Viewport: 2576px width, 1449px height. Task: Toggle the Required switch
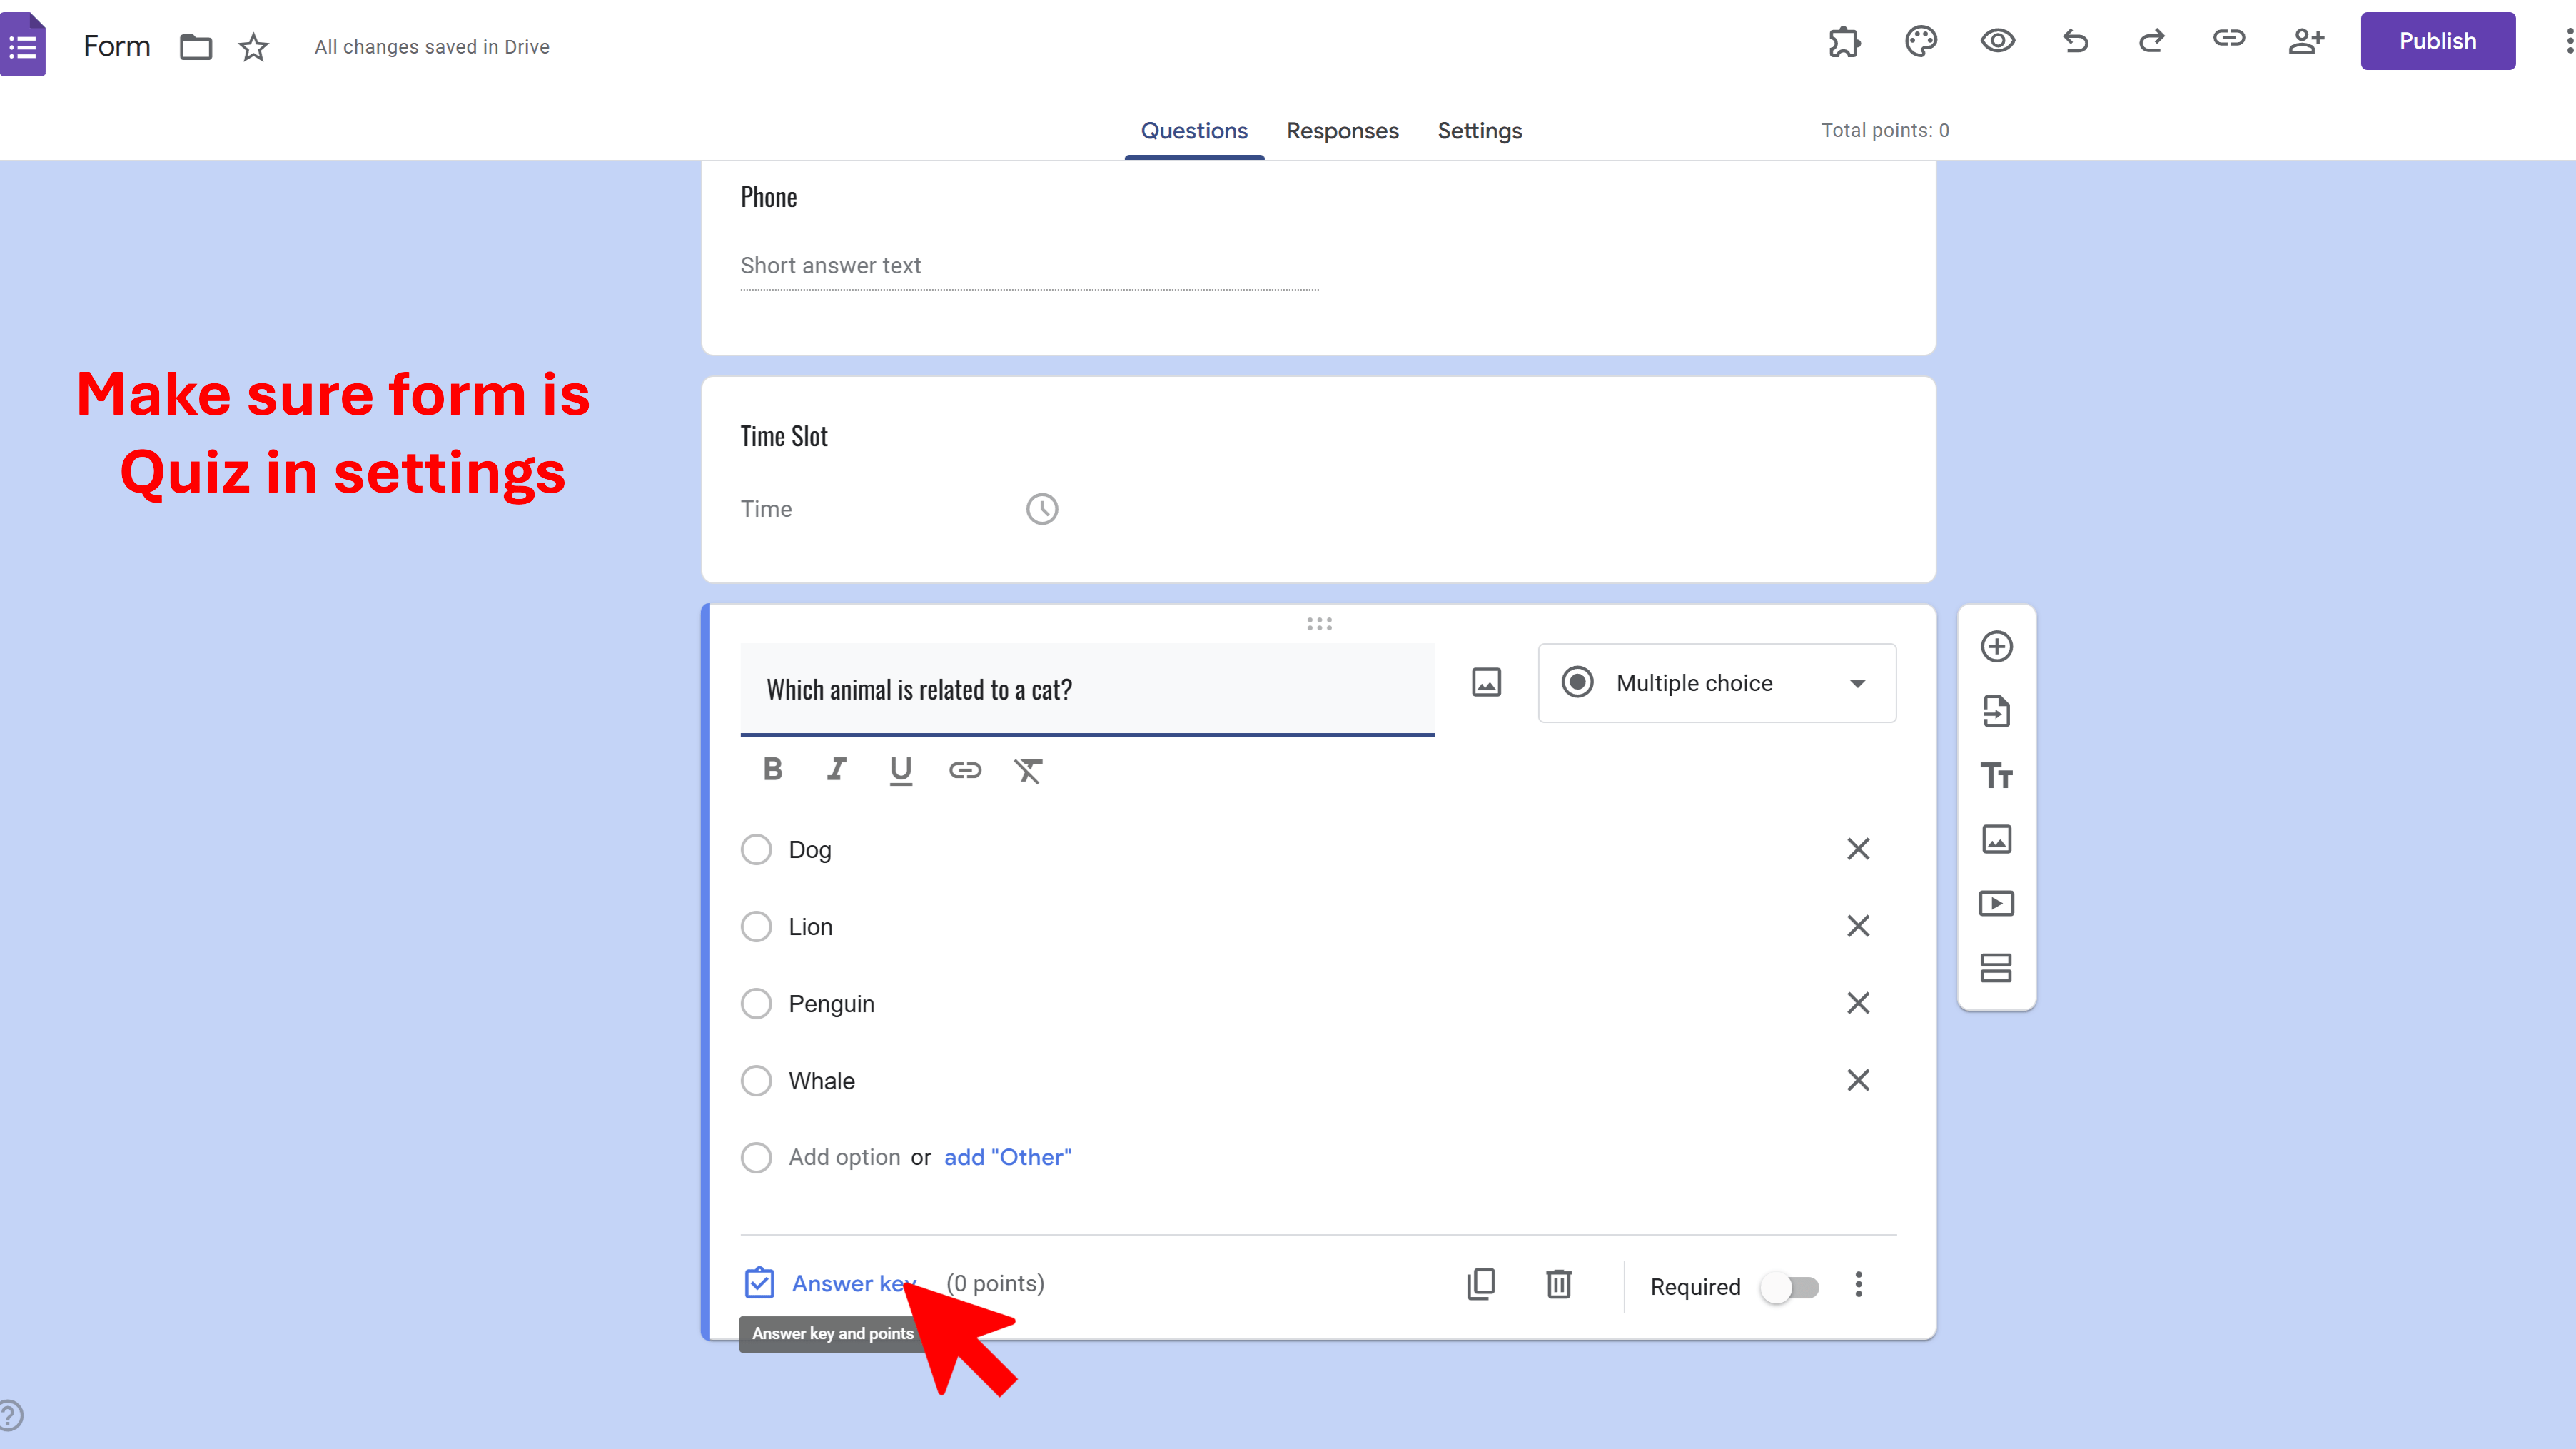click(x=1791, y=1287)
